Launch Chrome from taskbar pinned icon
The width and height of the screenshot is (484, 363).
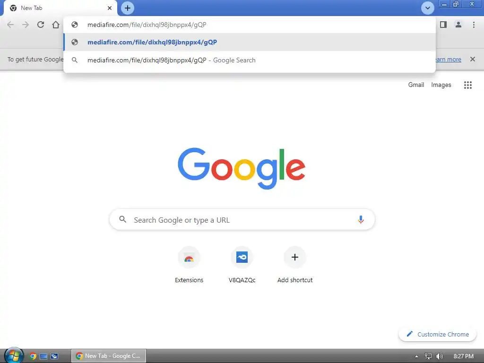pyautogui.click(x=33, y=356)
